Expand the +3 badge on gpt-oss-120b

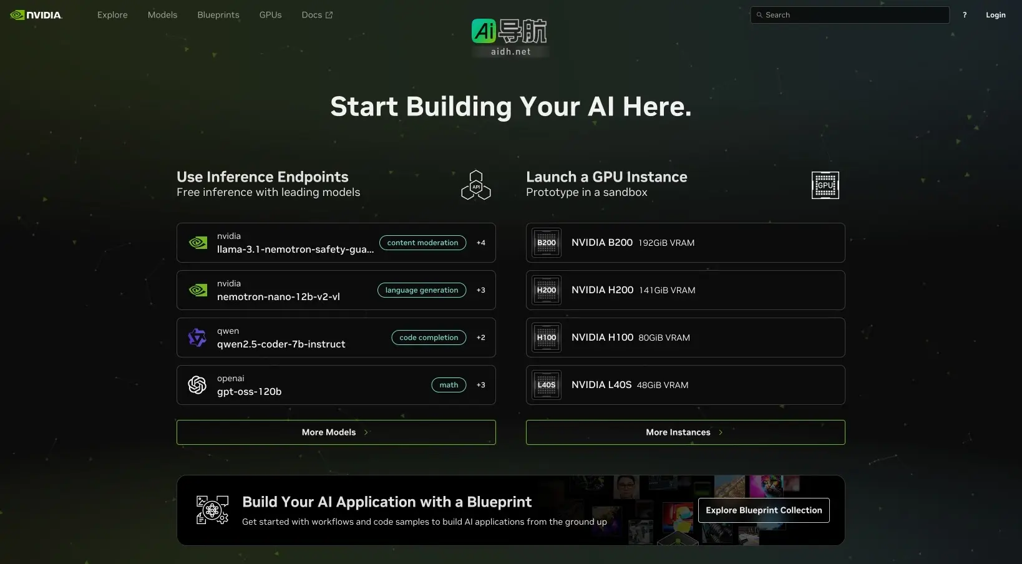tap(481, 385)
